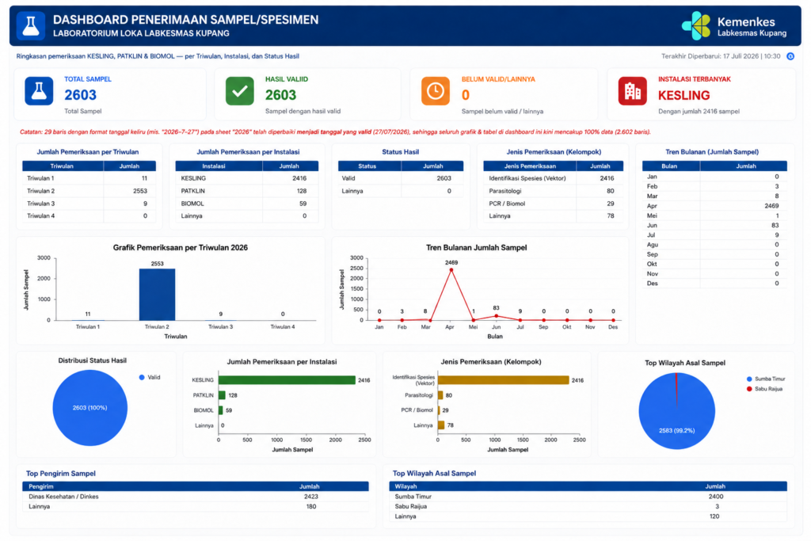The width and height of the screenshot is (811, 541).
Task: Click the April 2469 peak data point
Action: tap(451, 270)
